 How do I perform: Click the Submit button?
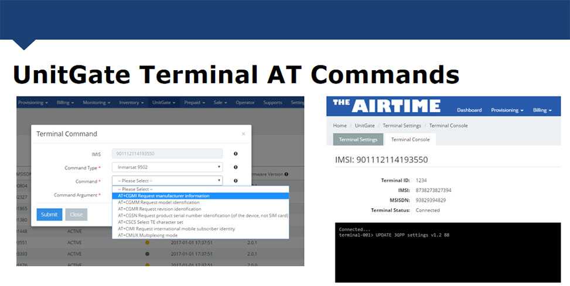49,215
